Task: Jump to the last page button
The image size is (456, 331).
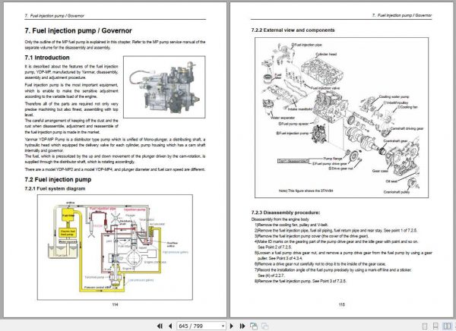Action: pos(242,326)
